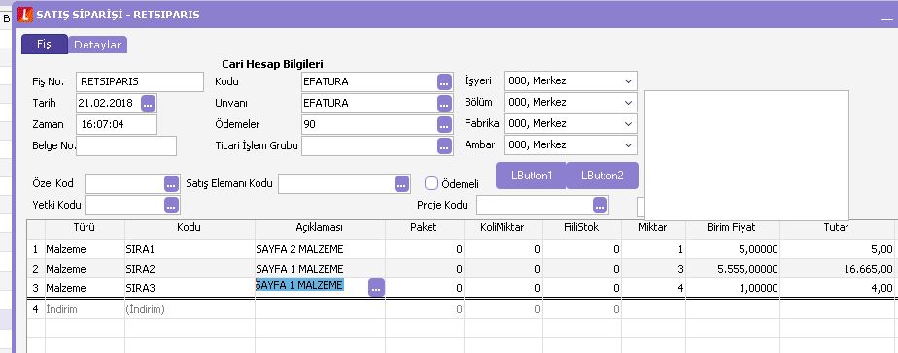The image size is (898, 353).
Task: Click highlighted SAYFA 1 MALZEME in row 3
Action: [x=299, y=285]
